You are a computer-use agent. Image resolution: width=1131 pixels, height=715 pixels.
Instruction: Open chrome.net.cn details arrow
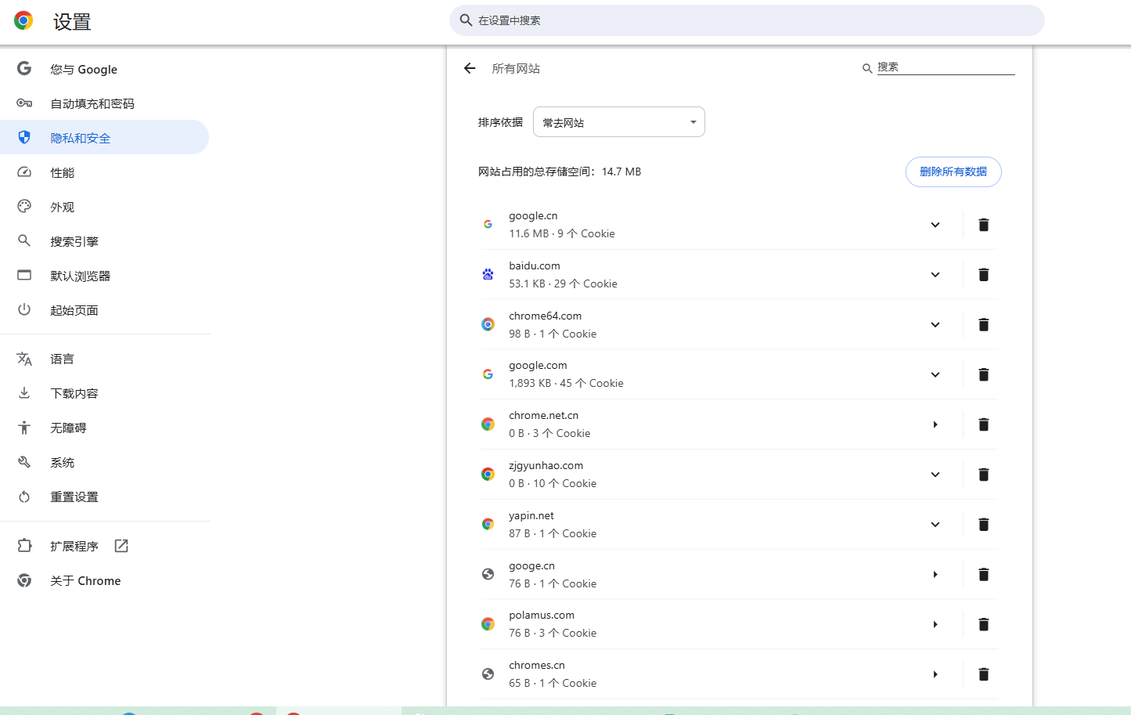pos(935,424)
